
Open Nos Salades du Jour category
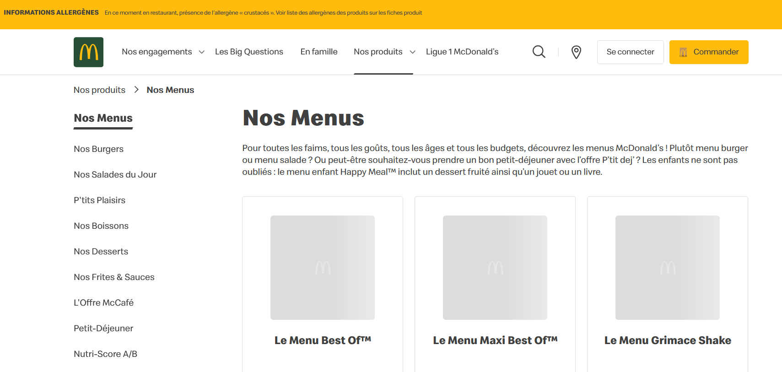tap(115, 175)
